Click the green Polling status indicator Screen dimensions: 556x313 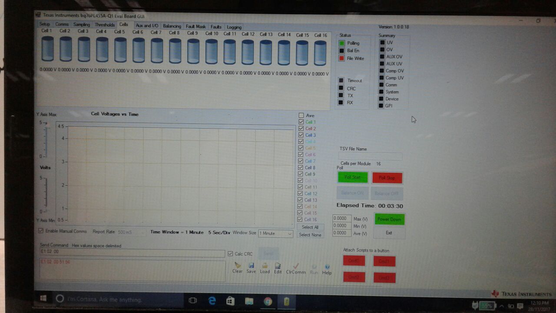coord(342,43)
